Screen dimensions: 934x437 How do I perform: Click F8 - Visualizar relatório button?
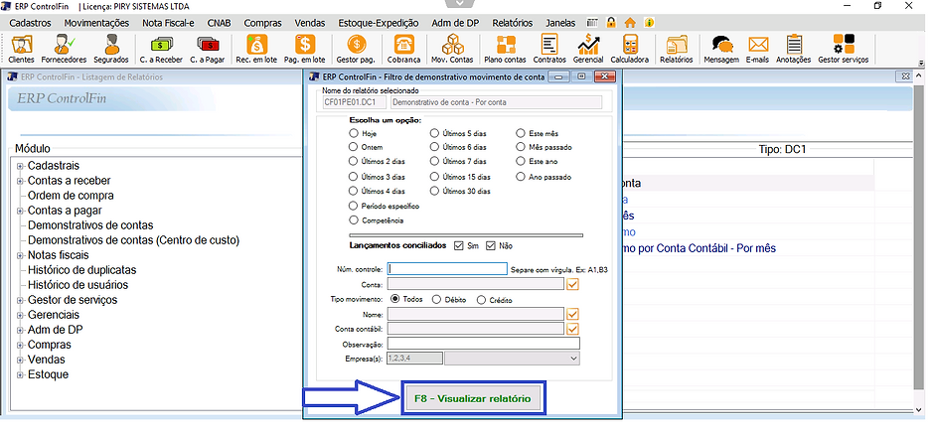[474, 399]
